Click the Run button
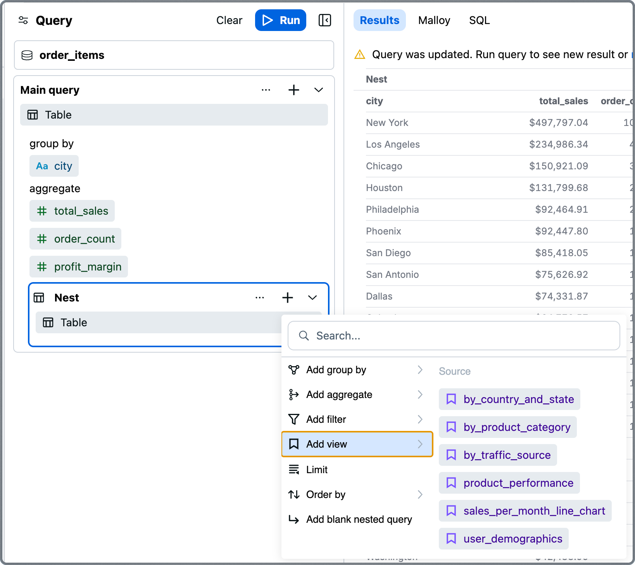Viewport: 635px width, 565px height. tap(280, 20)
